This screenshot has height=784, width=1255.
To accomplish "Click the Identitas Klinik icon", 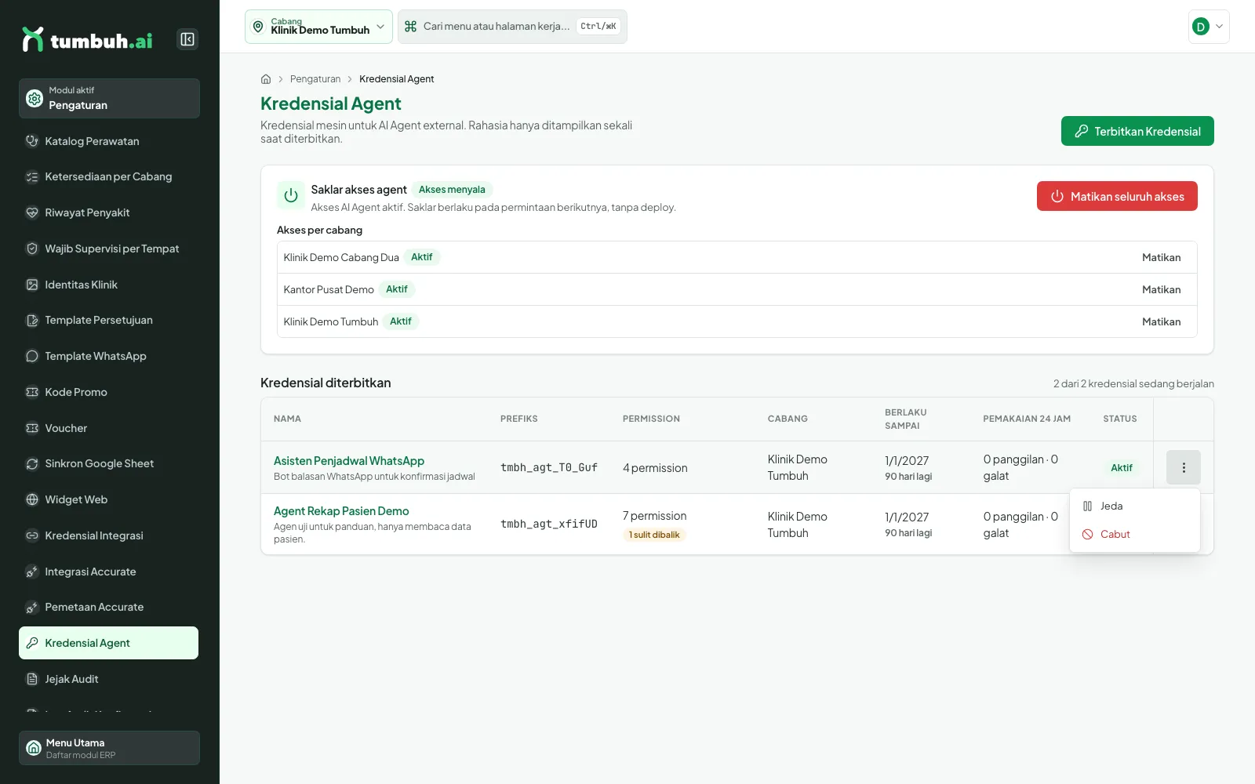I will pos(32,285).
